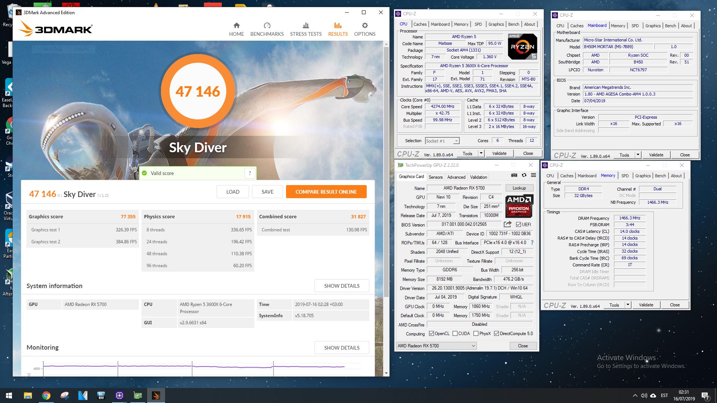Open Tools dropdown arrow in Memory window
717x403 pixels.
tap(628, 305)
